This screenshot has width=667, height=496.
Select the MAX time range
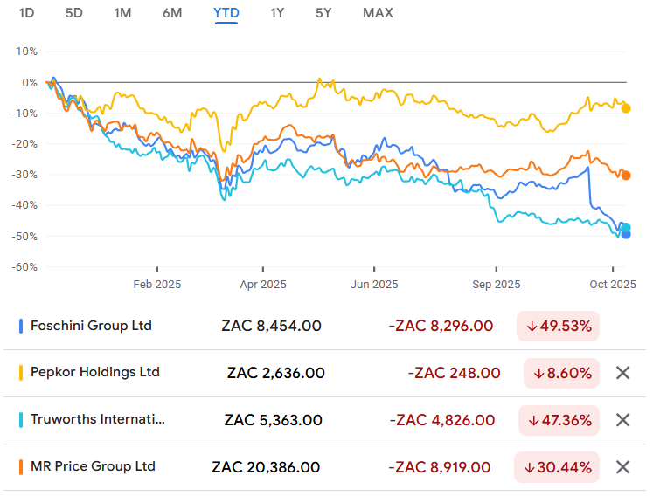[378, 13]
